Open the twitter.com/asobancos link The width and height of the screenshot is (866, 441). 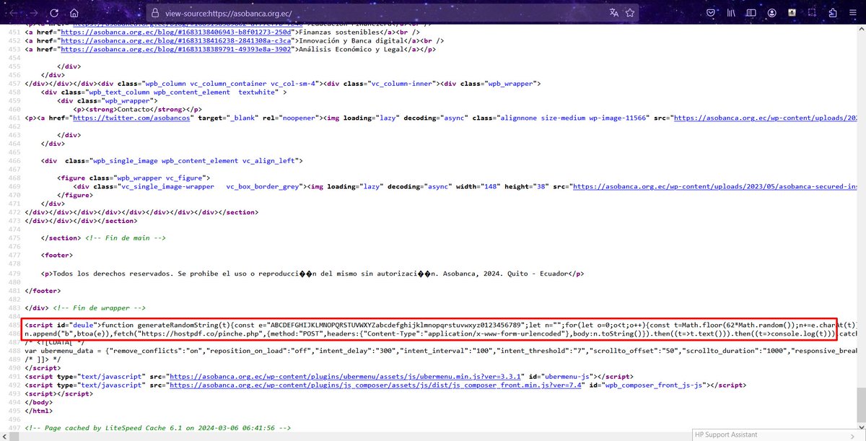point(131,117)
